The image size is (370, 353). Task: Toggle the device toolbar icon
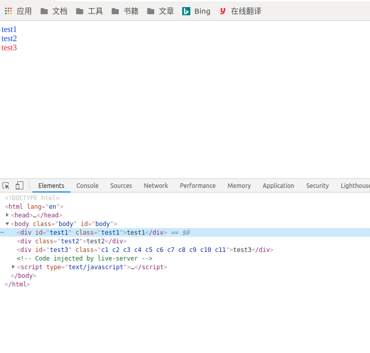tap(19, 185)
